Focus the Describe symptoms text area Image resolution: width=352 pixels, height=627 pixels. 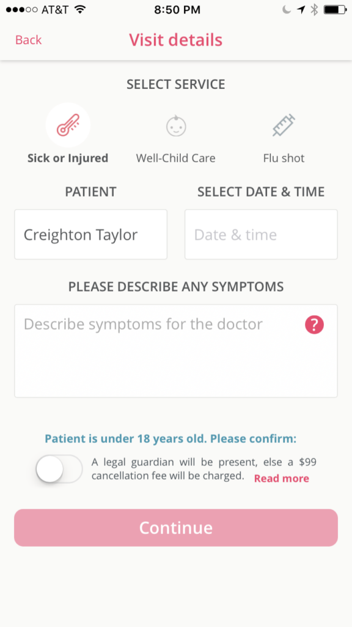click(176, 351)
